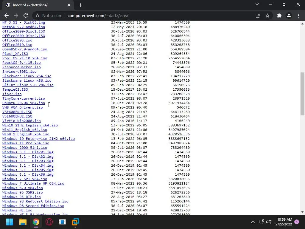Open the Chrome three-dot menu
Viewport: 305px width, 229px height.
(x=298, y=16)
